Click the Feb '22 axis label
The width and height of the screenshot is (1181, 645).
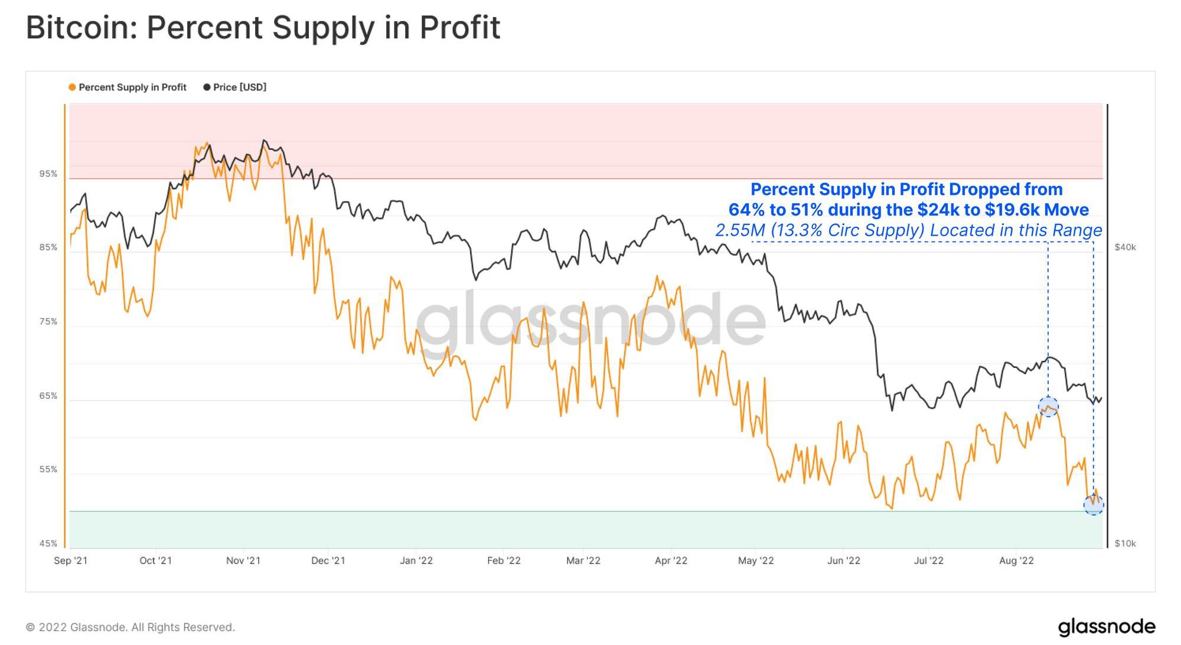tap(504, 561)
